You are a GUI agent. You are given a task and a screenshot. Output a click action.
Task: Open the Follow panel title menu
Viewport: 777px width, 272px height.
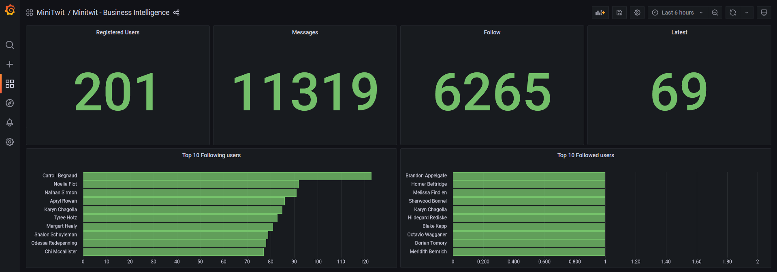click(492, 32)
